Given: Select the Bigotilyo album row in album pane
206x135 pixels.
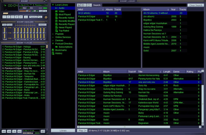Looking at the screenshot, I should pyautogui.click(x=165, y=20).
